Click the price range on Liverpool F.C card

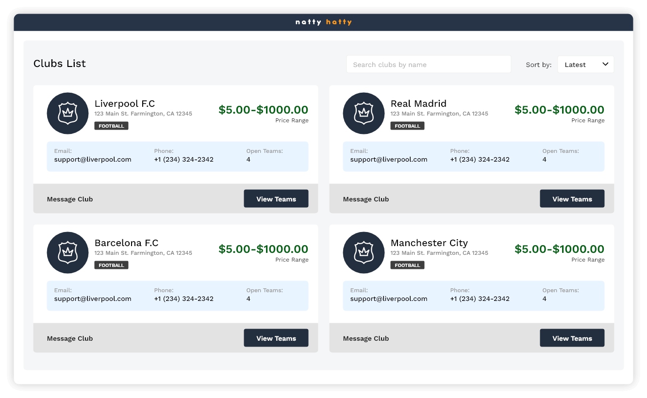pos(264,110)
